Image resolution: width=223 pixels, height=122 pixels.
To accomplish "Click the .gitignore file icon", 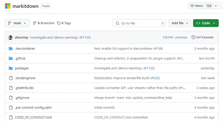I will 11,98.
